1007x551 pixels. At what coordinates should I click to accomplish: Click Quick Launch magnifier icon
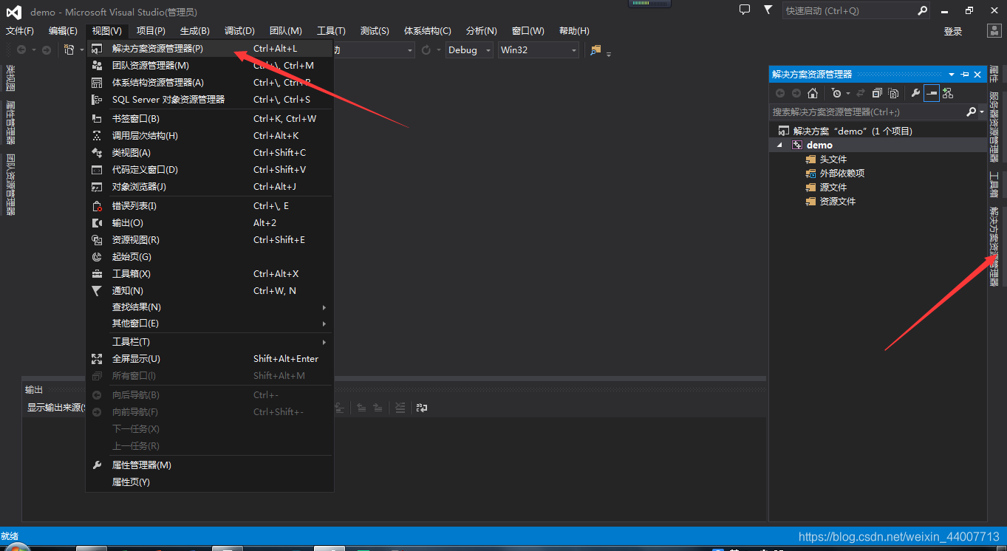(922, 11)
